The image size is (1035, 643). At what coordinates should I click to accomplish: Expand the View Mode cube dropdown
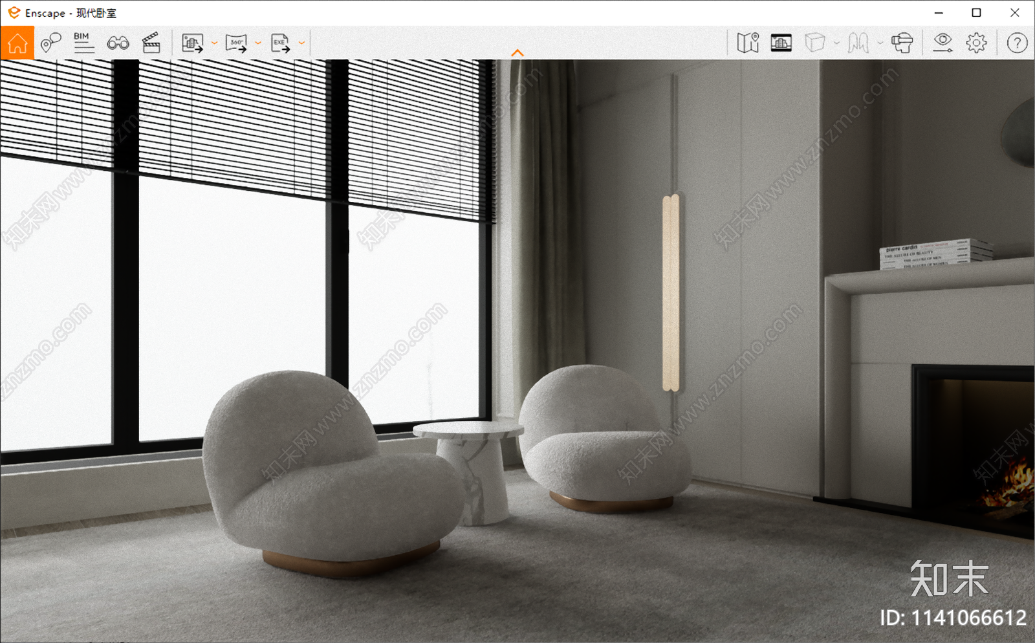836,43
